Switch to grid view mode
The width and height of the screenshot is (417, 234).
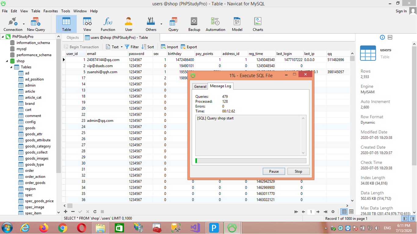click(x=344, y=212)
